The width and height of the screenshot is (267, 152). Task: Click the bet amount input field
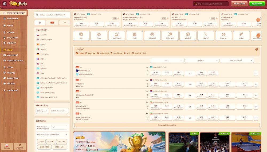59,127
